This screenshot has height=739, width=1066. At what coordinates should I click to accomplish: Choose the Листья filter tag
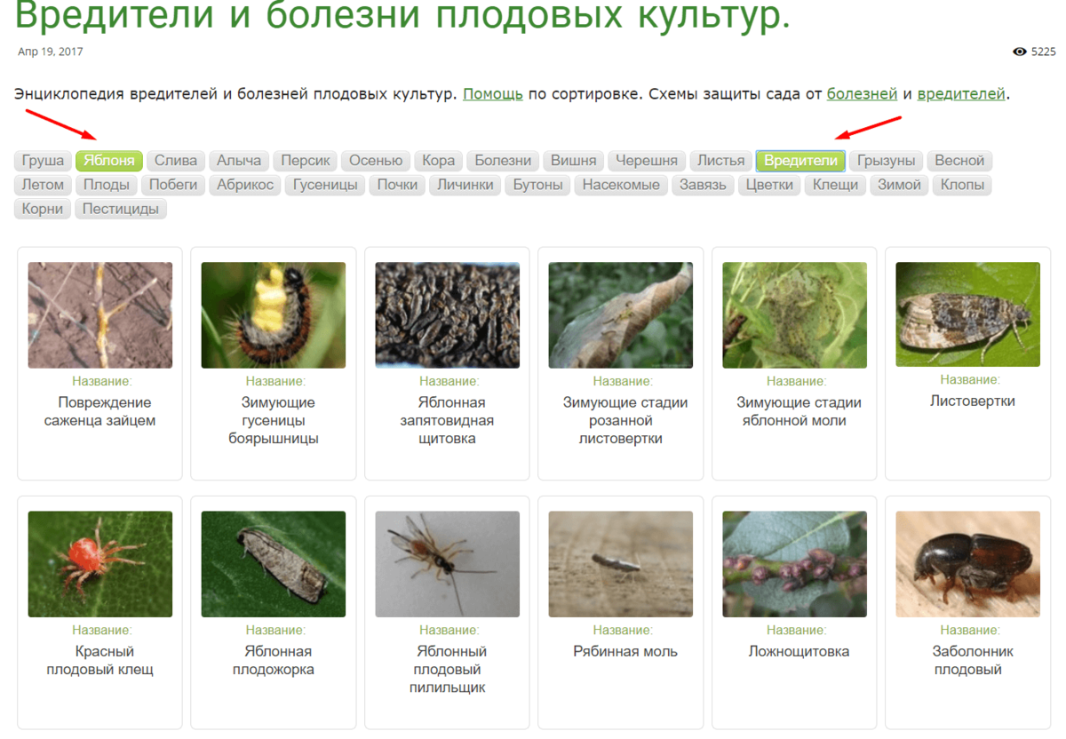[x=720, y=161]
